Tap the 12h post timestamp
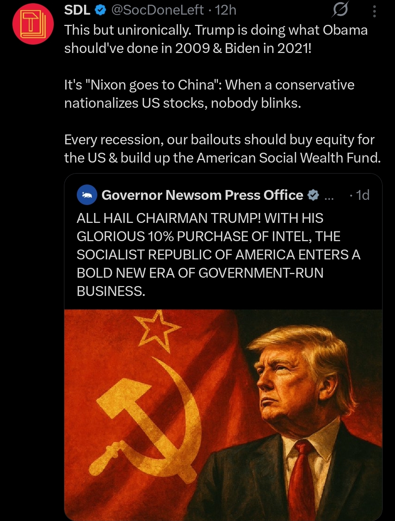Viewport: 395px width, 521px height. point(226,10)
